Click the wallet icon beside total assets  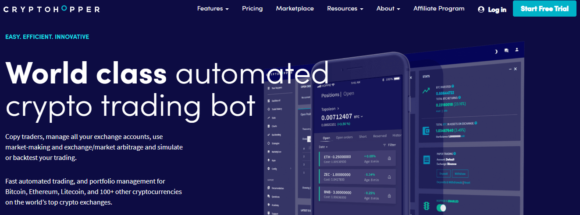(426, 131)
